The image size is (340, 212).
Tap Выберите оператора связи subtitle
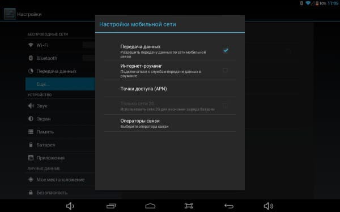144,127
